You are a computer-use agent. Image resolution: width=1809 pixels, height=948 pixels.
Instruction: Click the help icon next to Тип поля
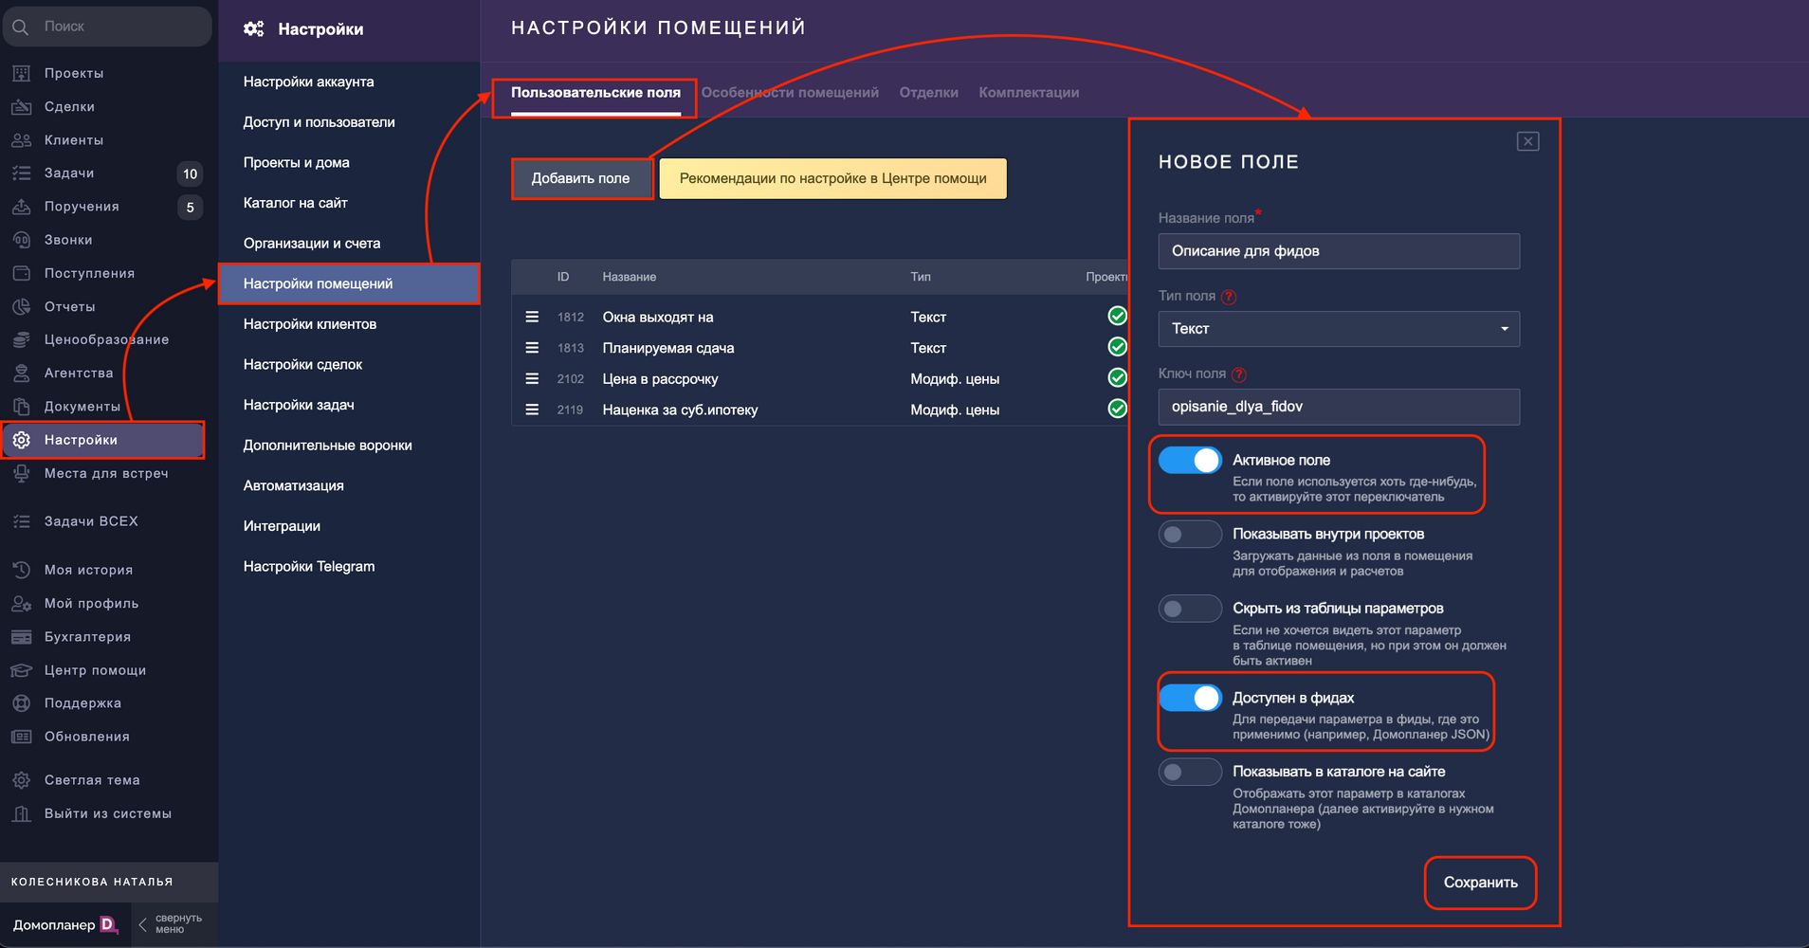coord(1229,297)
